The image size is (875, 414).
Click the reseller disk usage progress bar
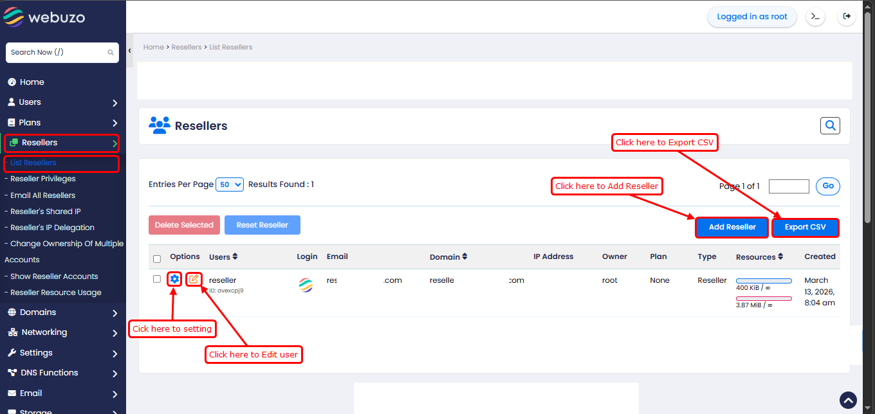(x=764, y=281)
